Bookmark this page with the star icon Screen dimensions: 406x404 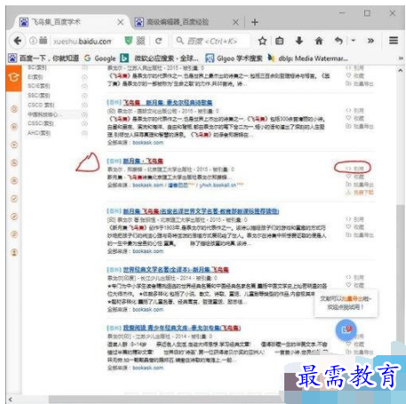262,41
